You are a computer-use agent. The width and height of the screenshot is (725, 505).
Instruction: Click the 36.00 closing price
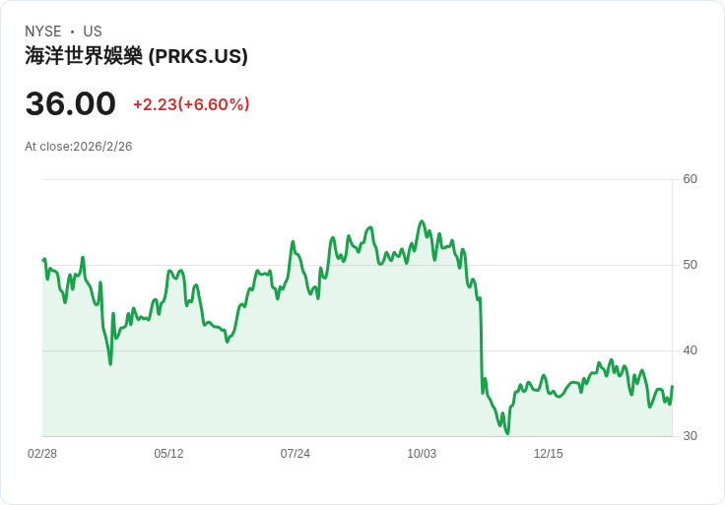click(70, 103)
